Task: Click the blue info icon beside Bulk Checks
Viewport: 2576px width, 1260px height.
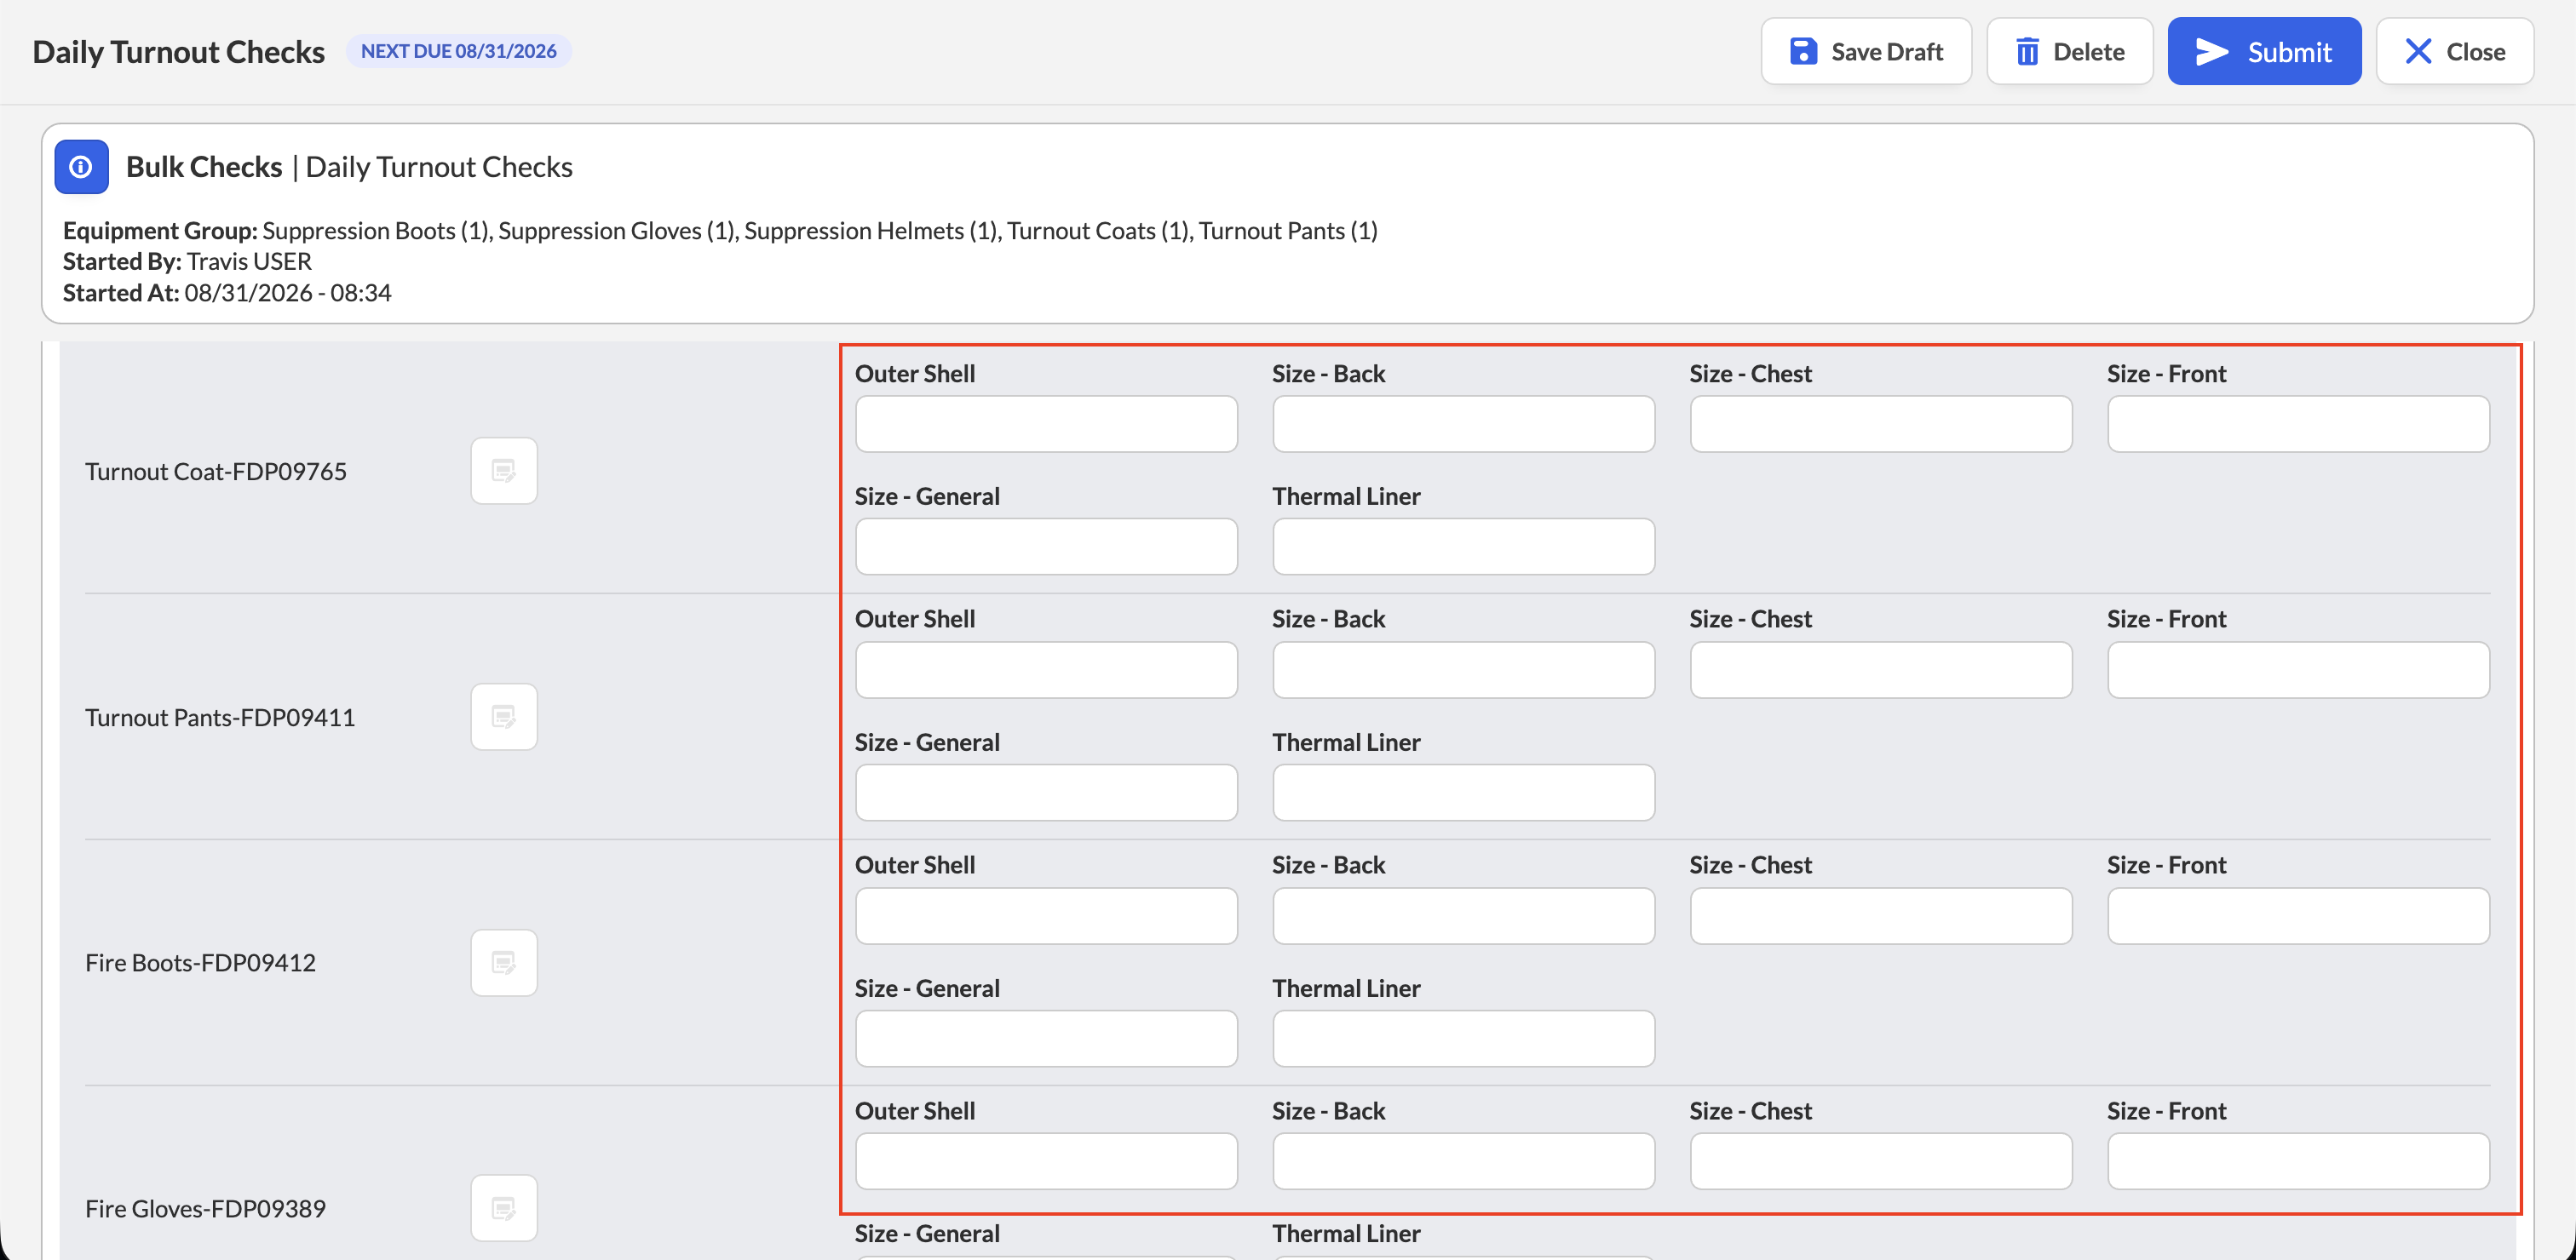Action: (x=81, y=167)
